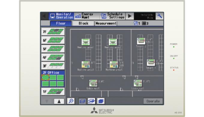Select the Lobby east air conditioner icon
The height and width of the screenshot is (117, 204).
tap(138, 83)
